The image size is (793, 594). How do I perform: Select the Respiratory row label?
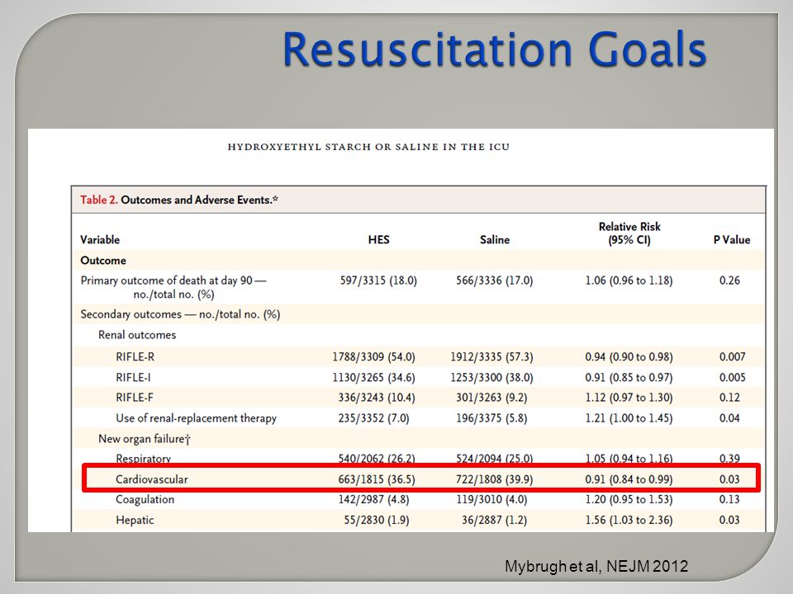point(143,459)
